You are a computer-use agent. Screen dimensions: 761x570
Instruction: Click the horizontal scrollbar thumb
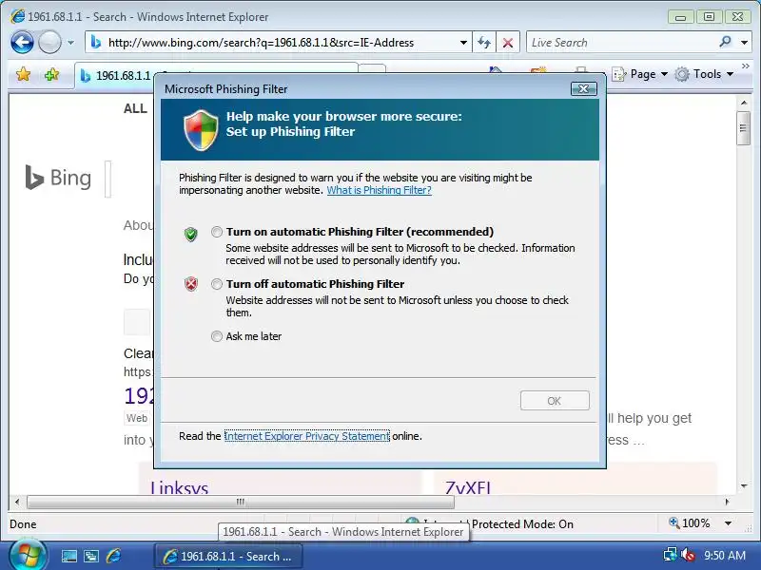coord(241,502)
